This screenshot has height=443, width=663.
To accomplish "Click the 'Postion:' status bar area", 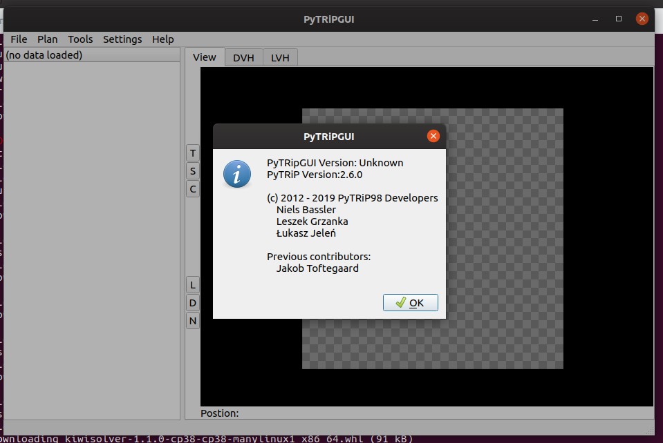I will pos(220,413).
